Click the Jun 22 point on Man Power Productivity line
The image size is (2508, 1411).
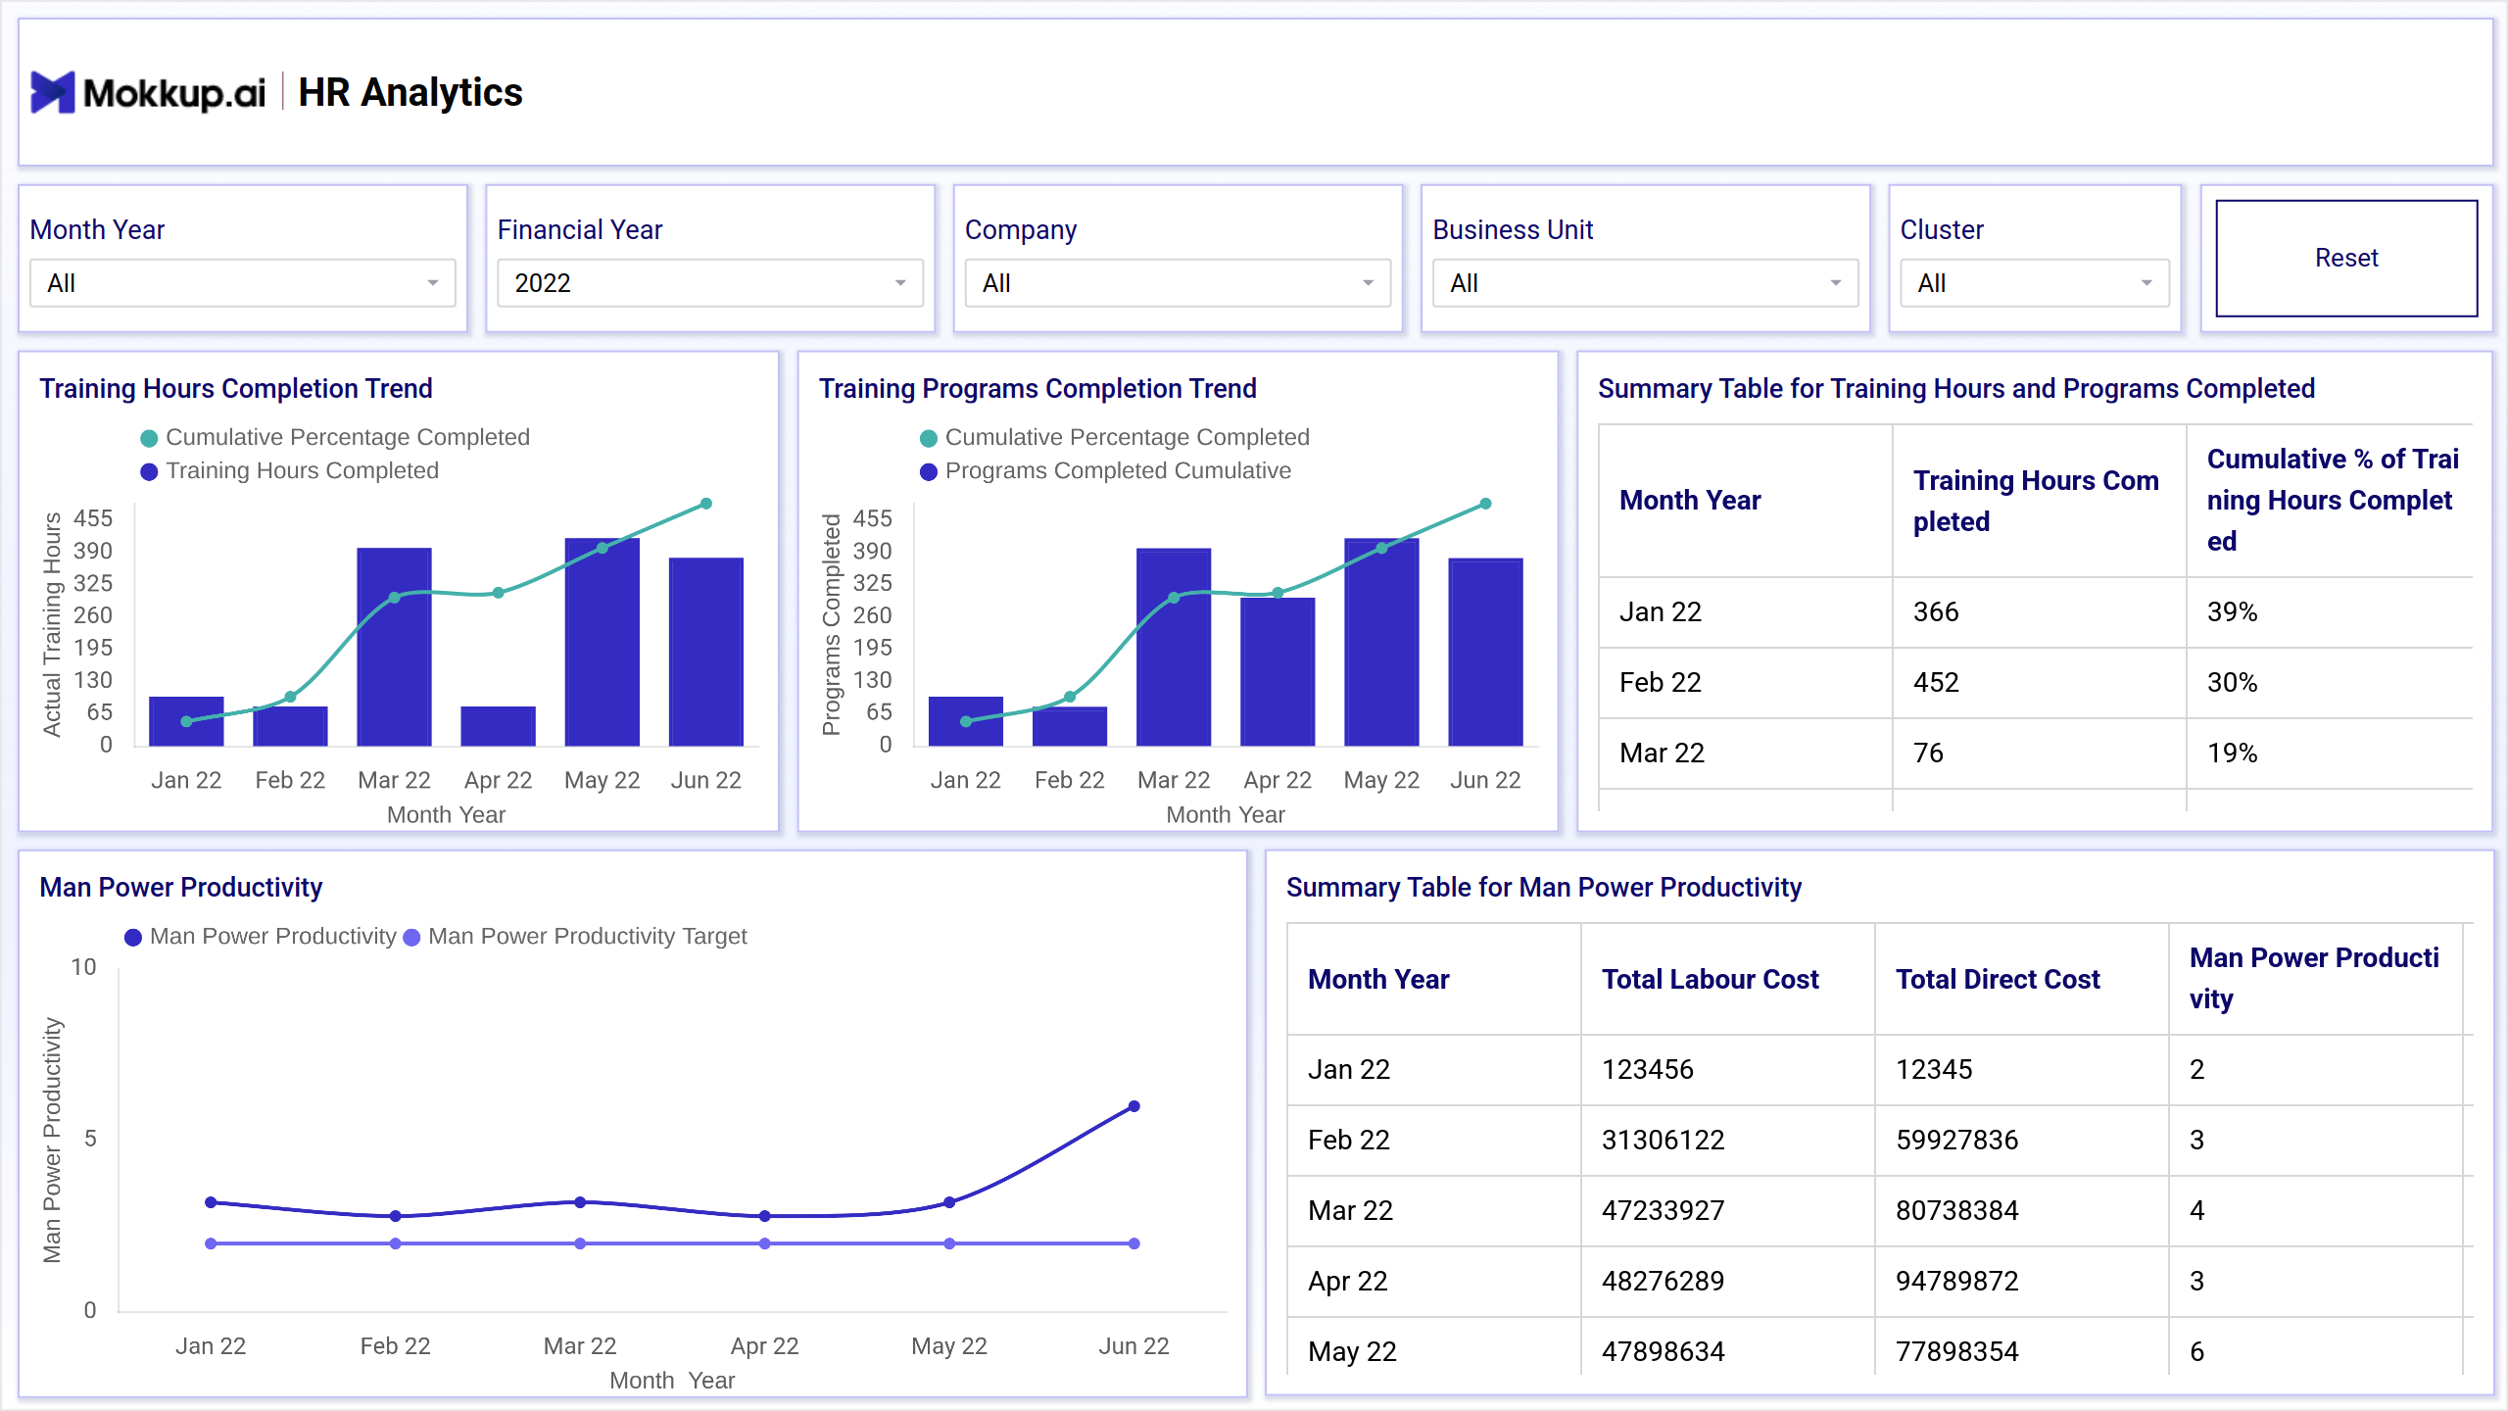[1133, 1106]
